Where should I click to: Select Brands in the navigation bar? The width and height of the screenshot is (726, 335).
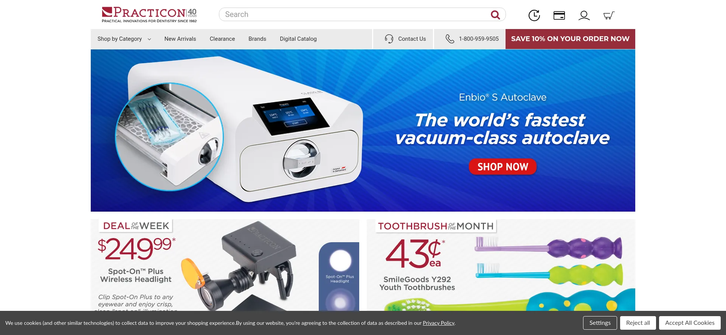[x=257, y=39]
